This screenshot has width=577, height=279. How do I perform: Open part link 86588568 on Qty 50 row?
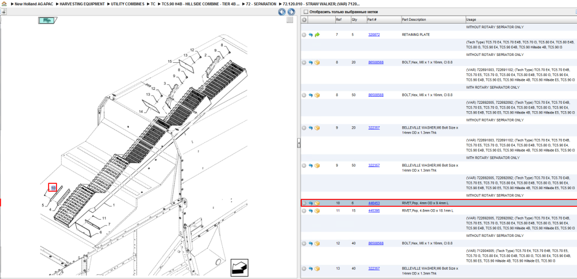pyautogui.click(x=376, y=95)
